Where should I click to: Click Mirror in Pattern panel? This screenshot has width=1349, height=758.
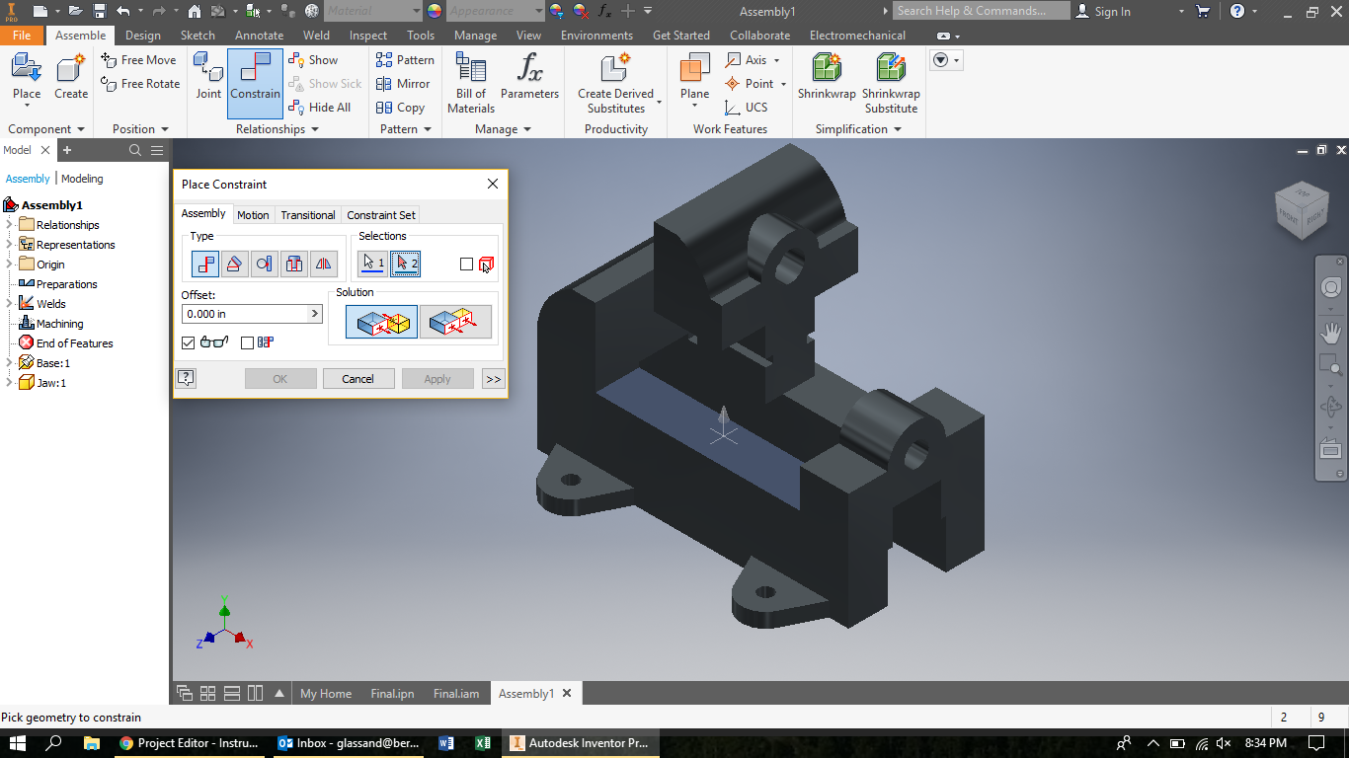pos(403,84)
